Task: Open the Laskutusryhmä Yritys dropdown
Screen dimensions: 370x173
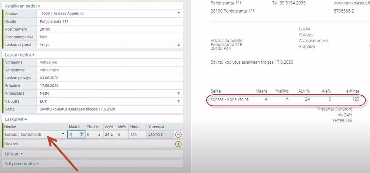Action: click(110, 44)
